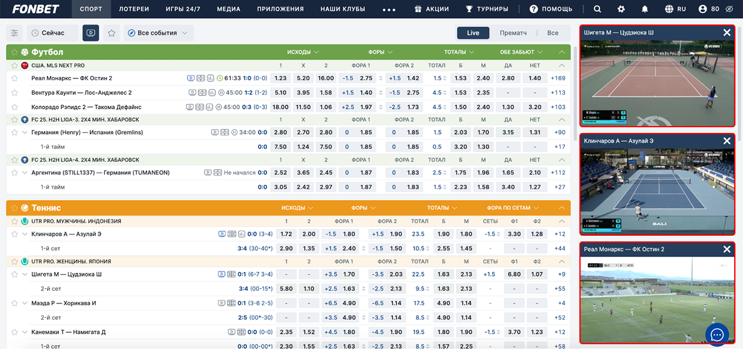This screenshot has width=743, height=353.
Task: Select odds 1.23 for Реал Монаркс win
Action: click(280, 78)
